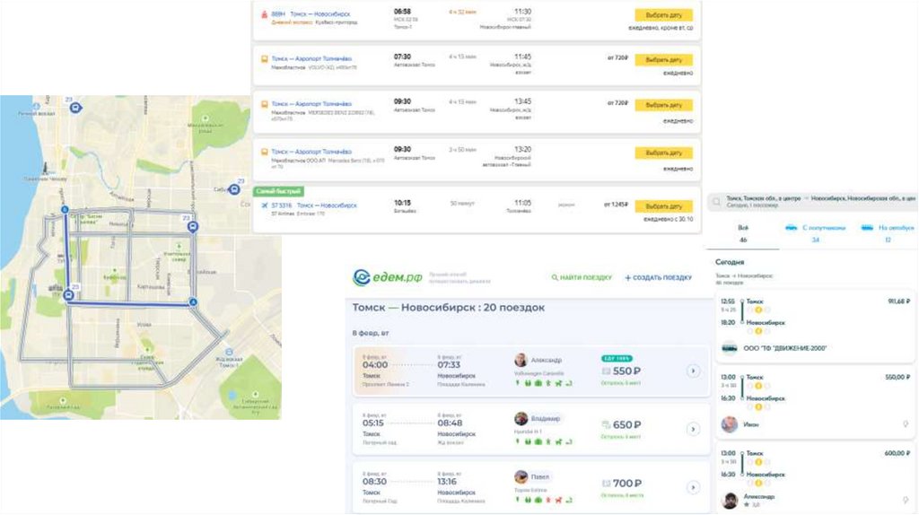Click the "Найти поездку" link

pos(582,278)
